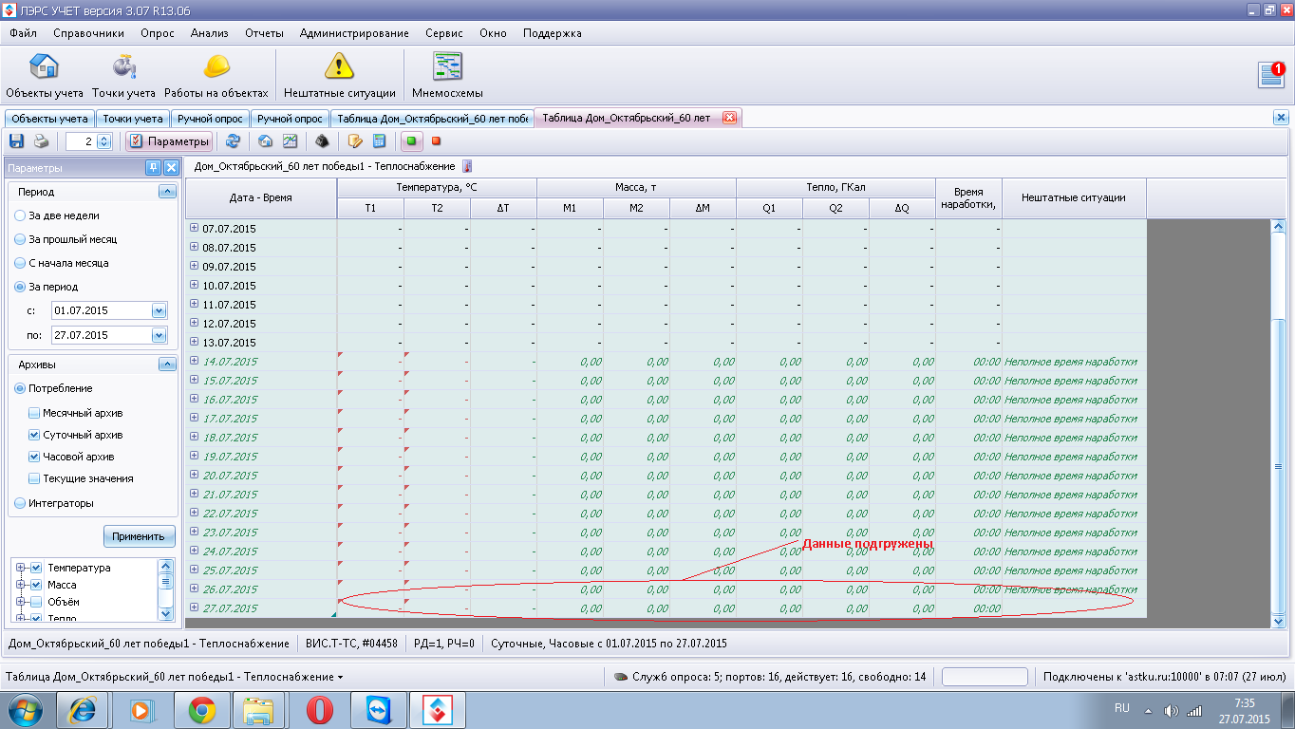Select the За период radio option
This screenshot has width=1295, height=729.
point(46,287)
